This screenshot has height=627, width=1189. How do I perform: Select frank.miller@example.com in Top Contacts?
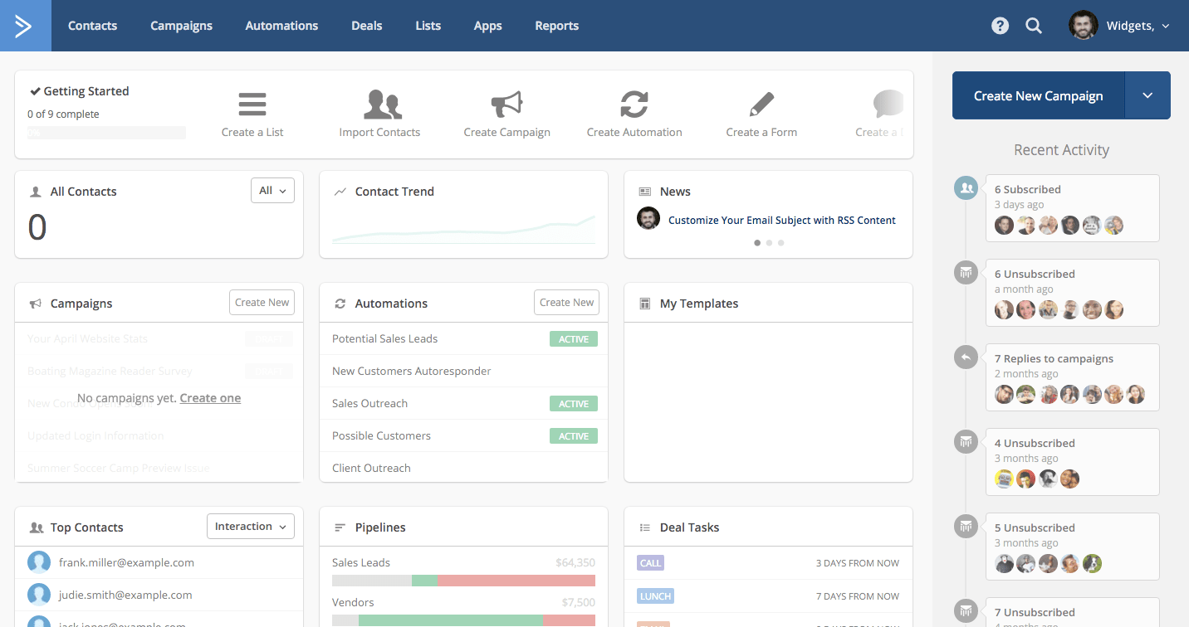click(x=125, y=562)
